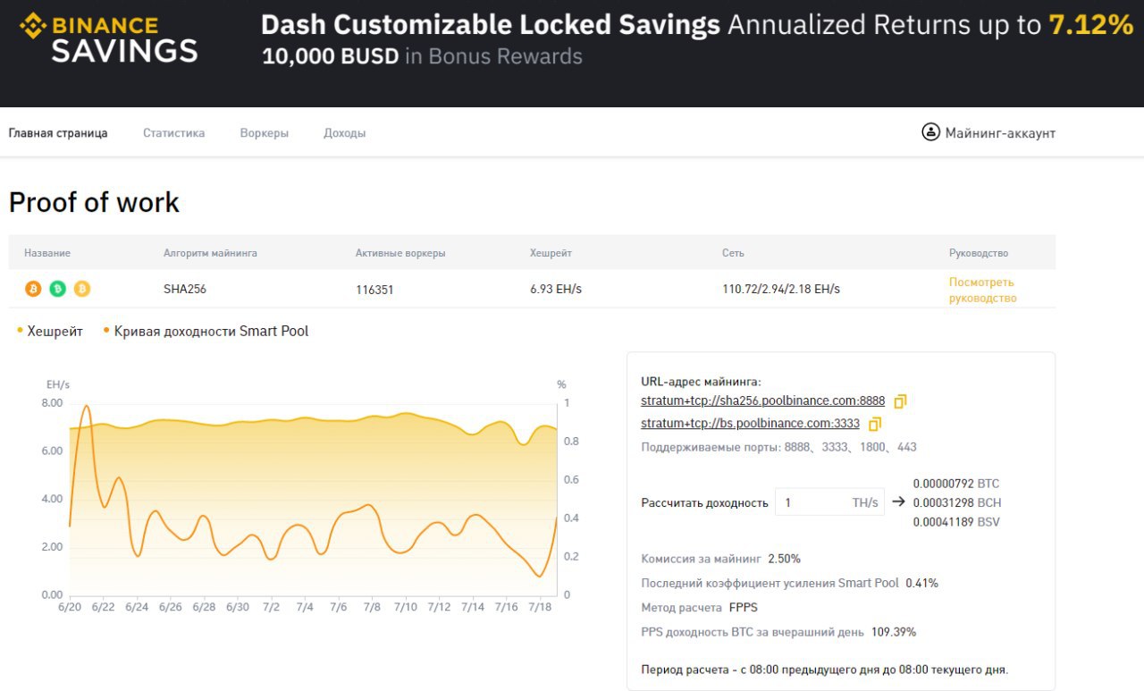Click the Proof of work heading
This screenshot has height=691, width=1144.
[x=94, y=202]
